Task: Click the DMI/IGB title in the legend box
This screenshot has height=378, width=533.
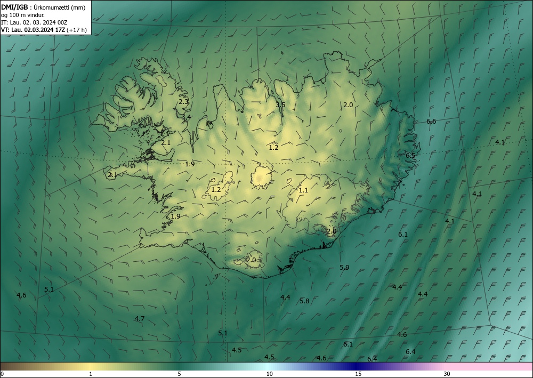Action: (15, 8)
